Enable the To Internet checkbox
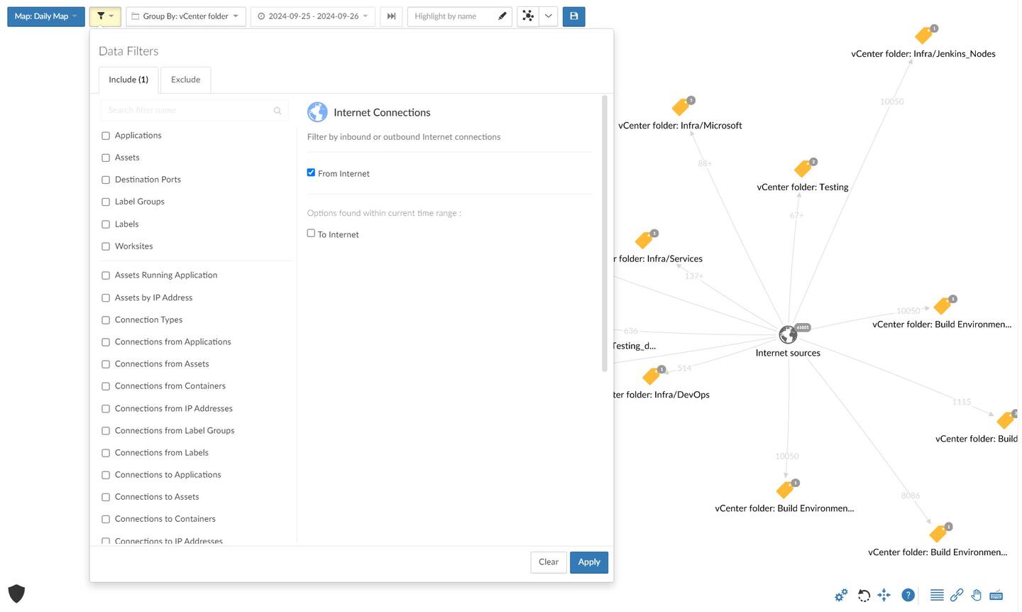 [x=311, y=234]
